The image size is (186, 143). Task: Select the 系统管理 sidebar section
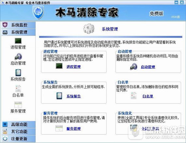click(18, 32)
